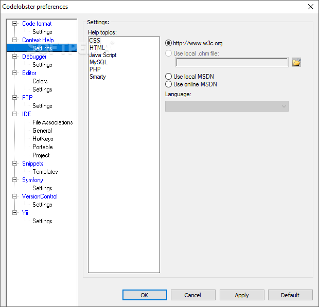Screen dimensions: 319x307
Task: Collapse the Debugger tree node
Action: [x=14, y=57]
